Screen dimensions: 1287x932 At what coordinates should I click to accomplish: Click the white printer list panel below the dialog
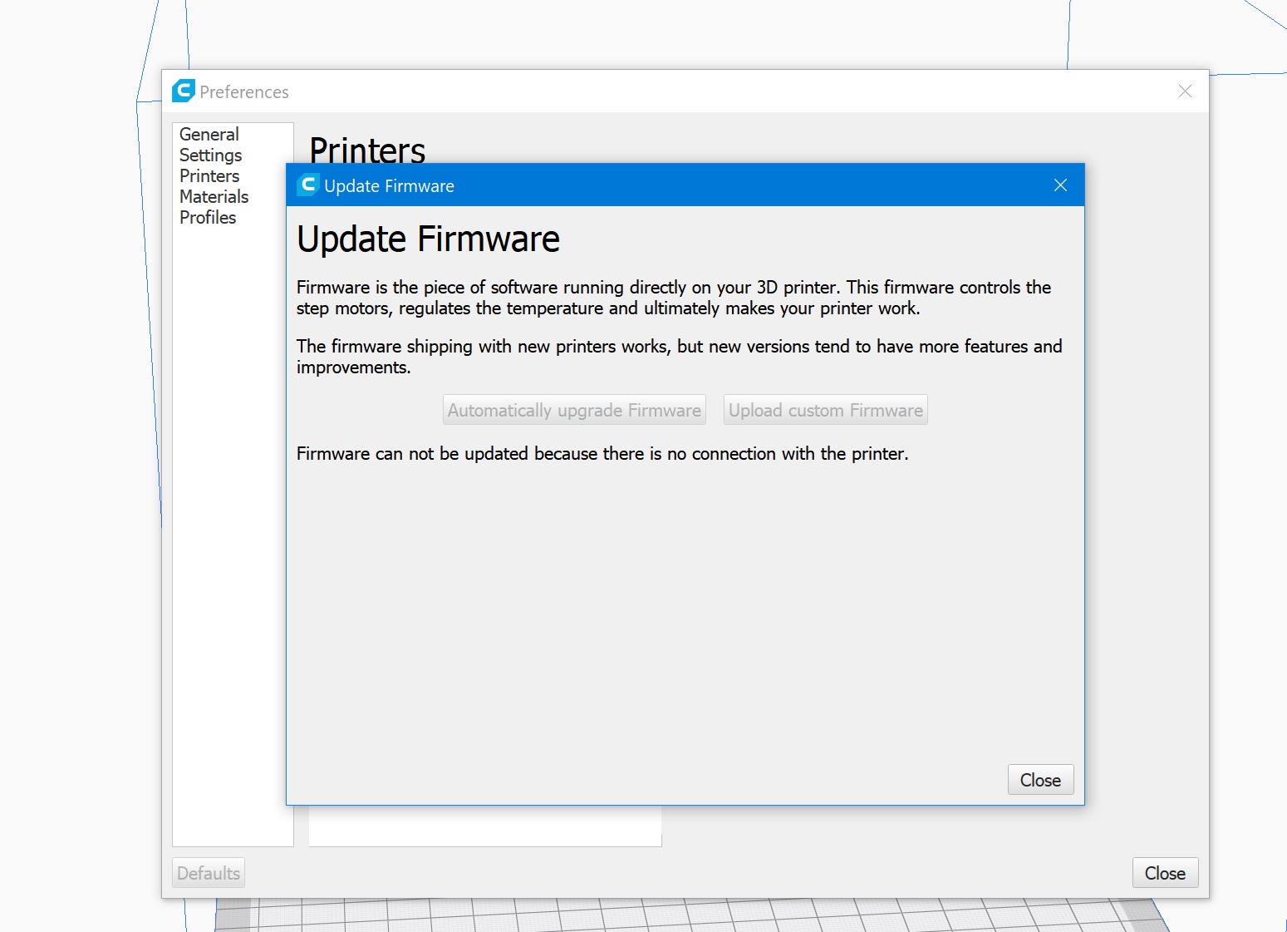[484, 826]
